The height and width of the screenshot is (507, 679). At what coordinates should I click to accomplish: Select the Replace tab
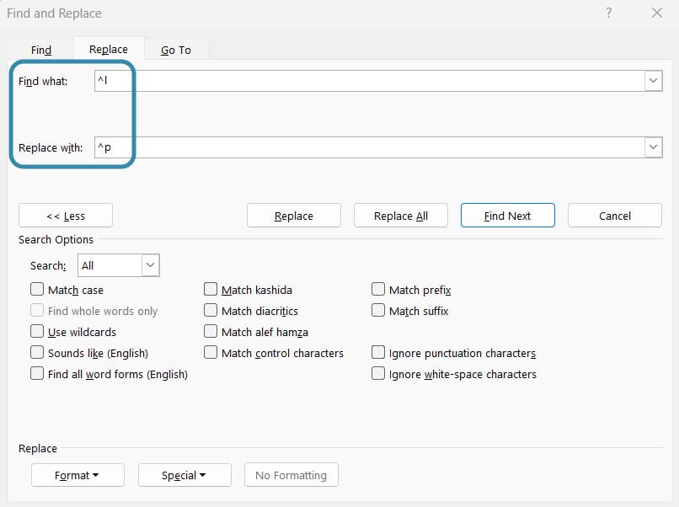tap(109, 50)
